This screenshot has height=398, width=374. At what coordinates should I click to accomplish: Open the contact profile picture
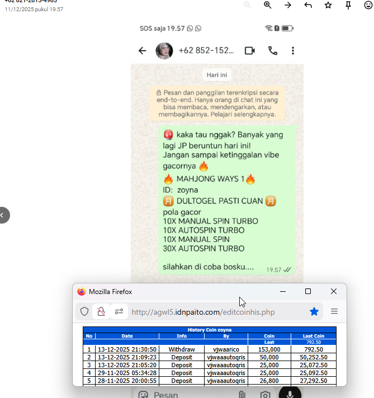(164, 51)
